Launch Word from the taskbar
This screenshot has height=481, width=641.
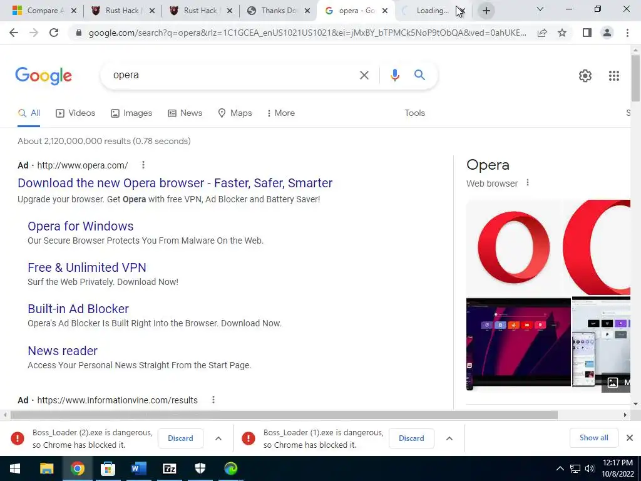click(138, 468)
